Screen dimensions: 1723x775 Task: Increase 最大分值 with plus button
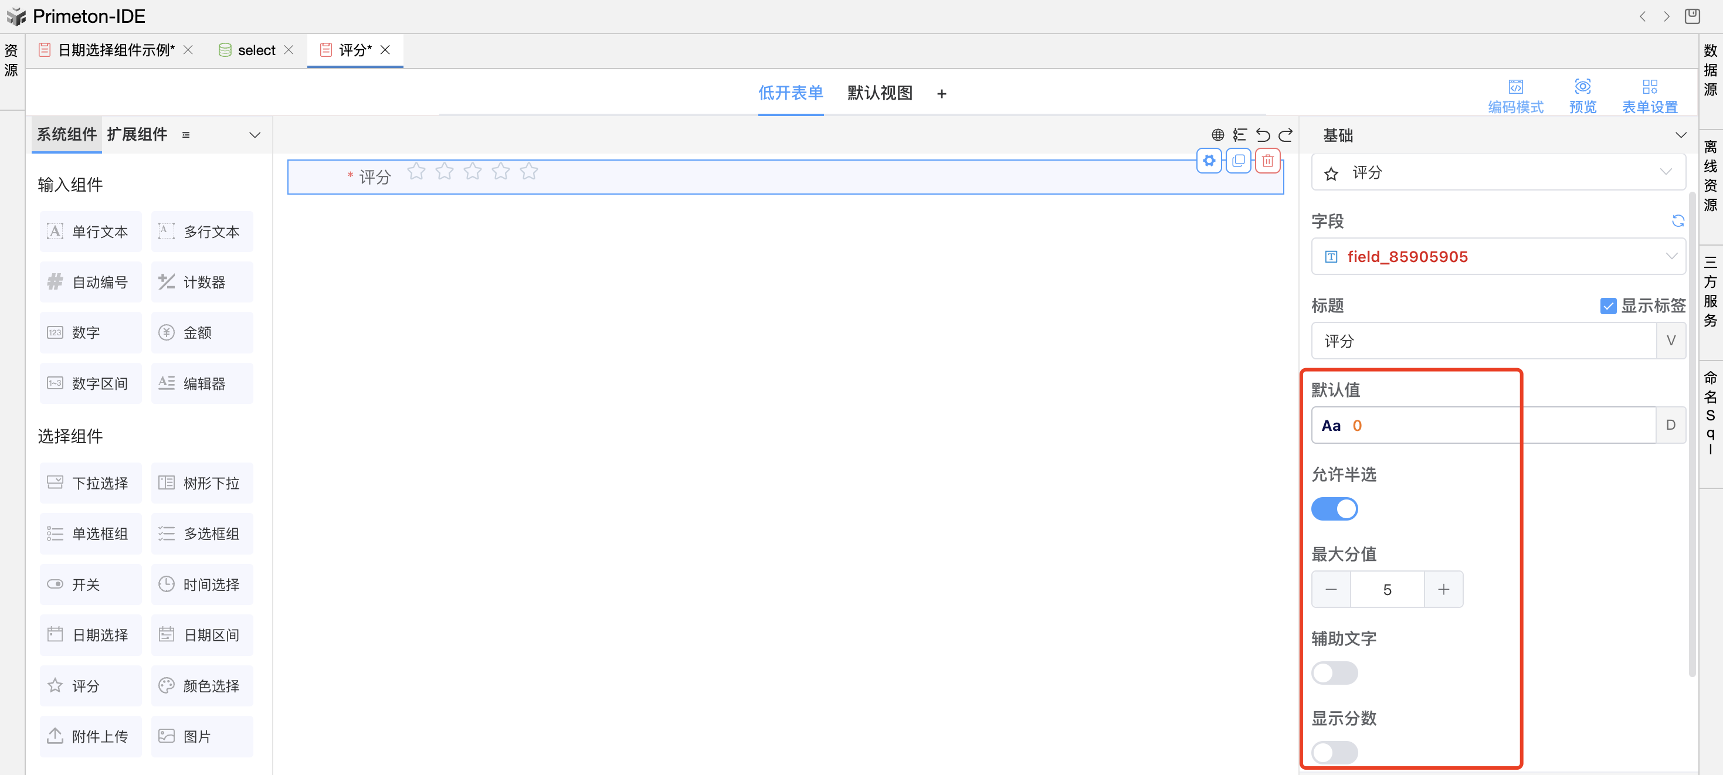click(1443, 589)
